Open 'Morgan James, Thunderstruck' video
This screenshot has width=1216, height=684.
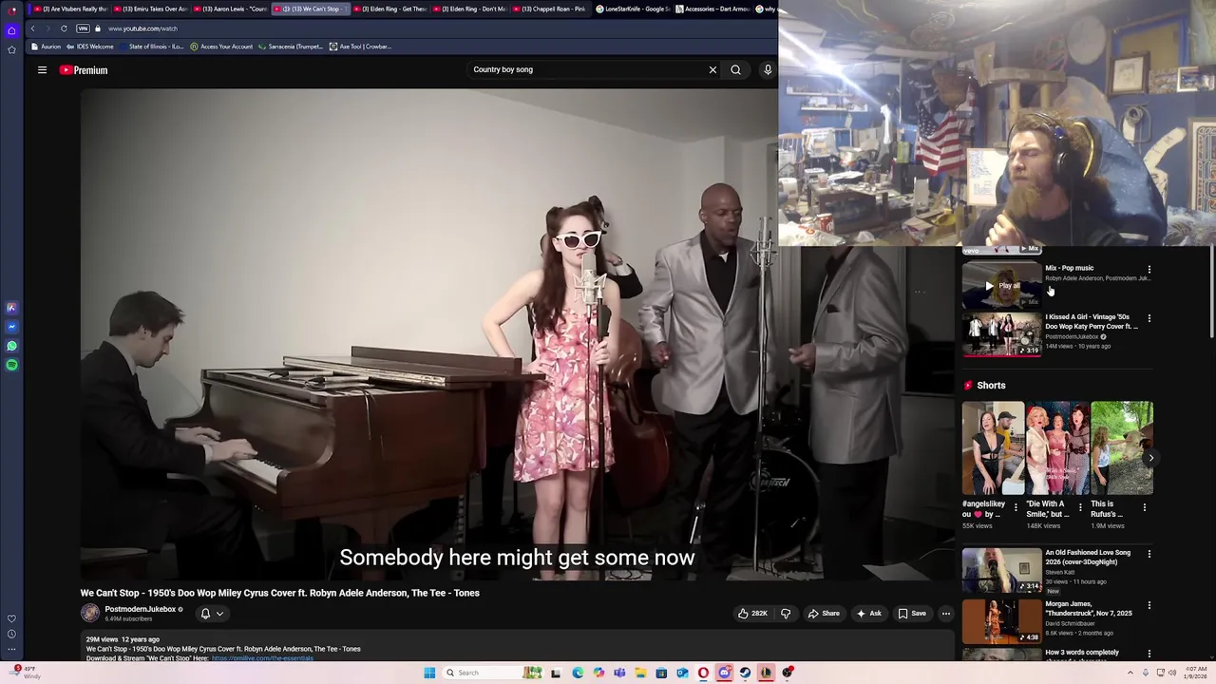click(1002, 621)
